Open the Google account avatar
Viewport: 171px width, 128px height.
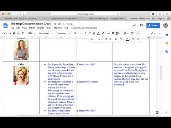[x=165, y=25]
